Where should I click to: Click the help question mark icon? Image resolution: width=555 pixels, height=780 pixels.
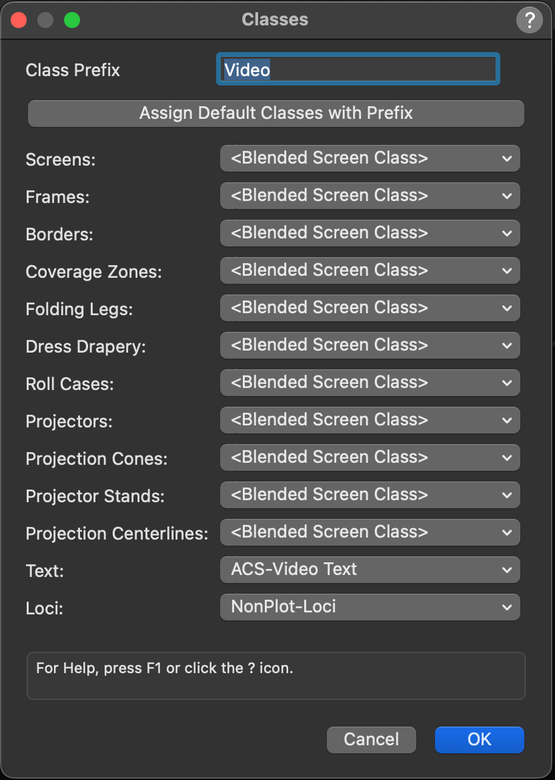click(530, 20)
